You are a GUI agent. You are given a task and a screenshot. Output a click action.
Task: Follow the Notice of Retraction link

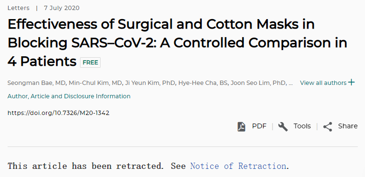coord(238,166)
